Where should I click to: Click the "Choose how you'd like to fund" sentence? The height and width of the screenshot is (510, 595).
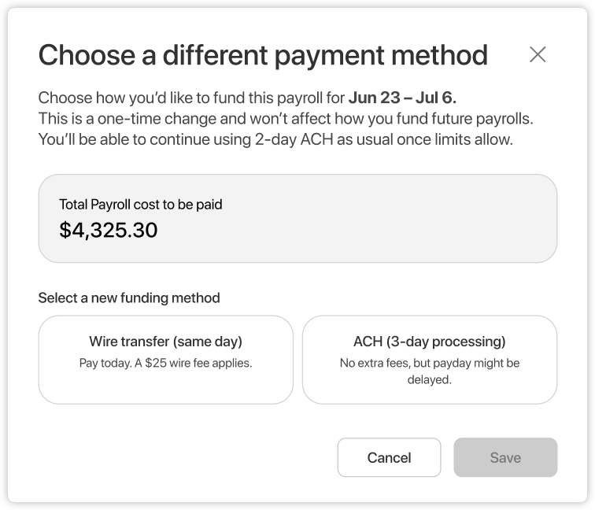click(192, 98)
